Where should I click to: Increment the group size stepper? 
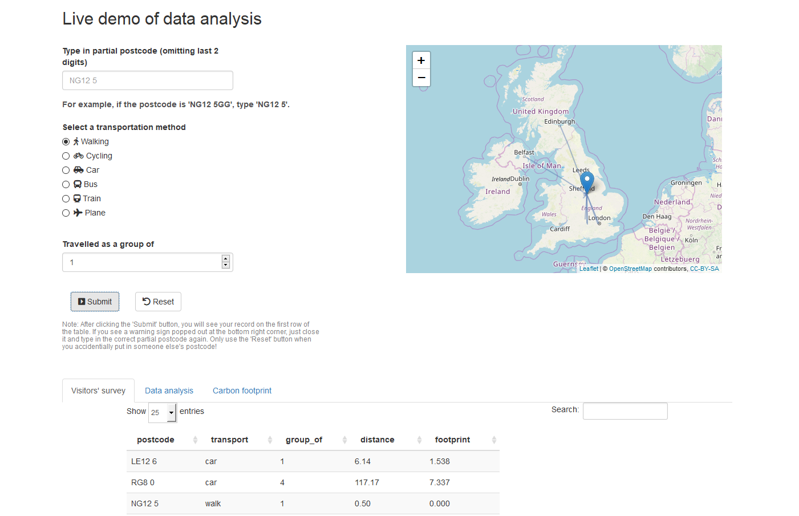click(226, 258)
